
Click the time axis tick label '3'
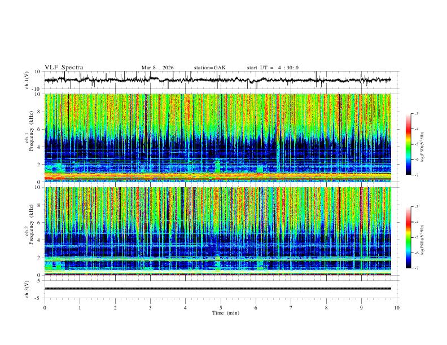click(150, 308)
